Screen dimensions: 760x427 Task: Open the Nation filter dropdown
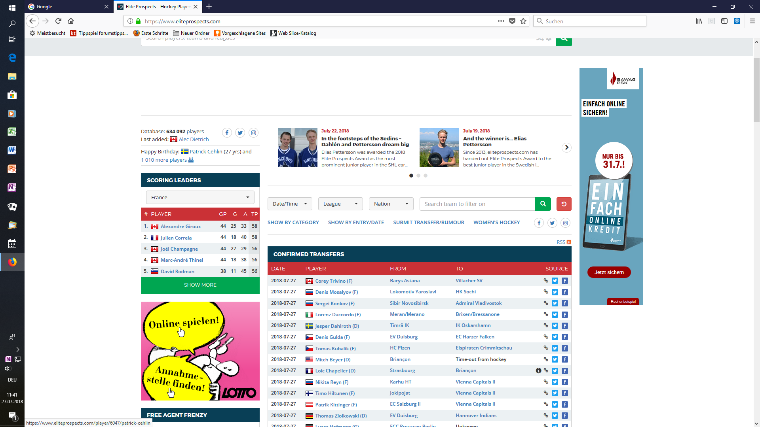[x=391, y=204]
